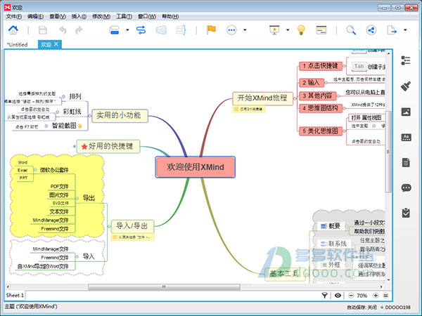
Task: Collapse the 导入 branch
Action: click(x=77, y=256)
